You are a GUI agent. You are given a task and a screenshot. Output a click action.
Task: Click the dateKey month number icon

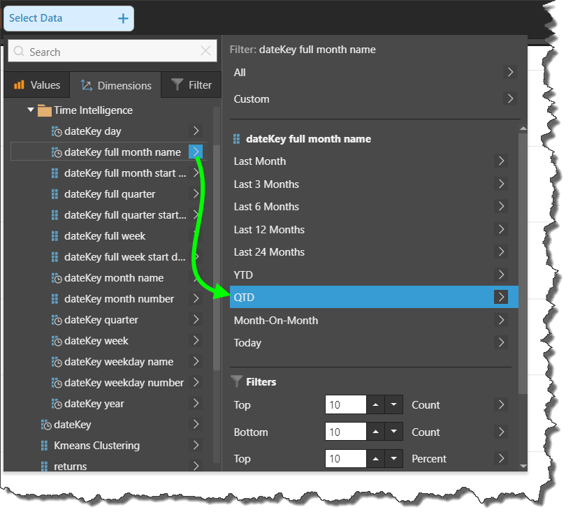click(55, 299)
